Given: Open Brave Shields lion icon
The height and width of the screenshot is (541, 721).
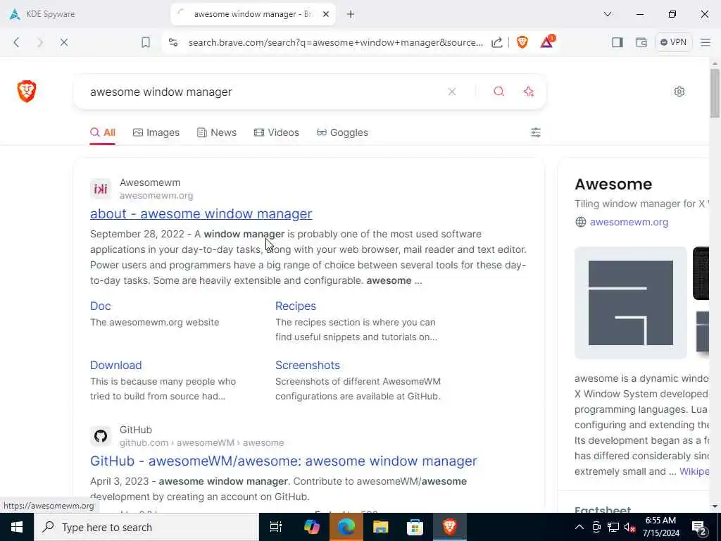Looking at the screenshot, I should (x=522, y=42).
